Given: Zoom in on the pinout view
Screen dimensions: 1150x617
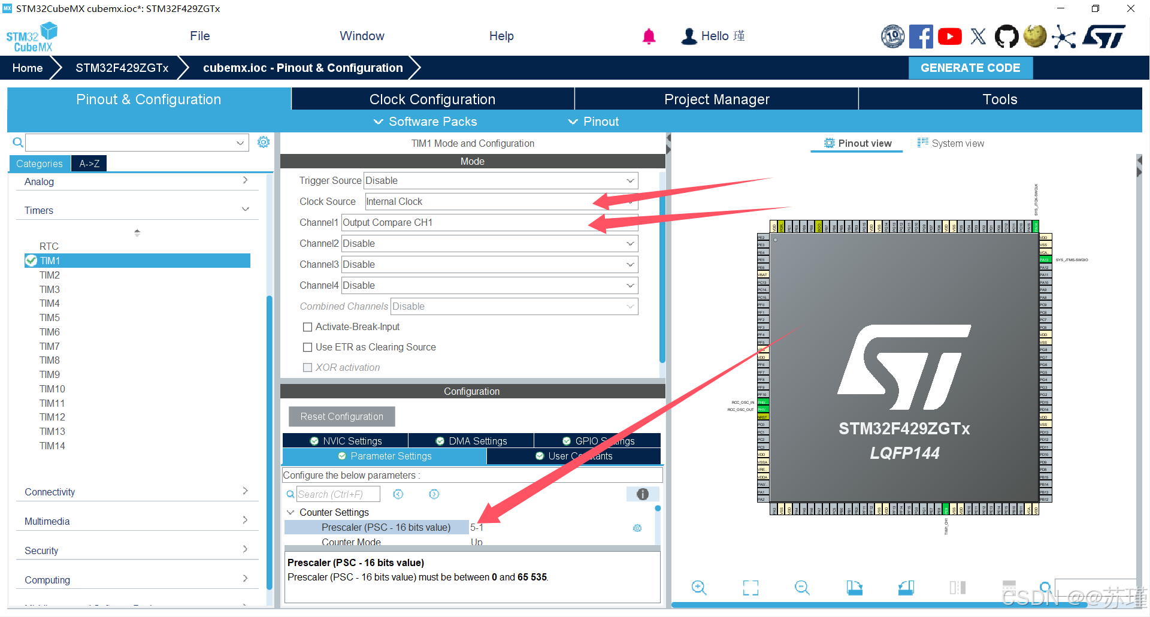Looking at the screenshot, I should (699, 588).
